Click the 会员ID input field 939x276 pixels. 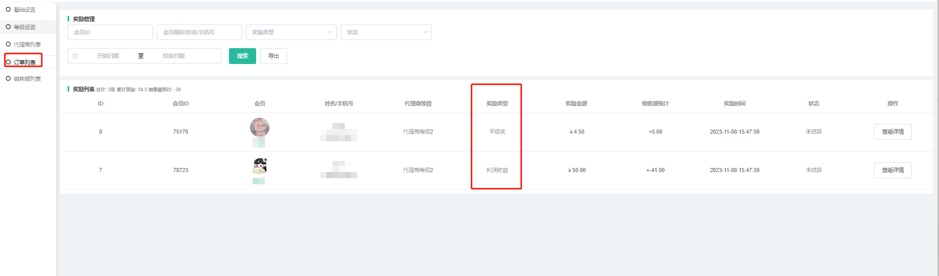(110, 32)
